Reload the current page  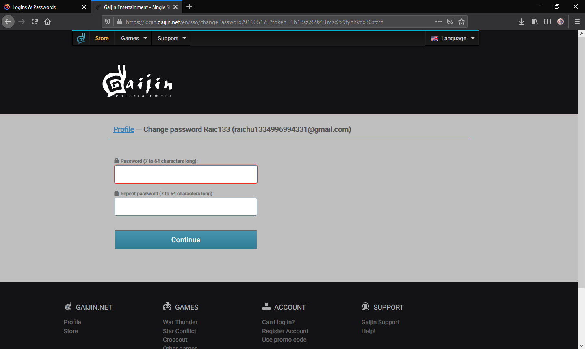click(35, 22)
